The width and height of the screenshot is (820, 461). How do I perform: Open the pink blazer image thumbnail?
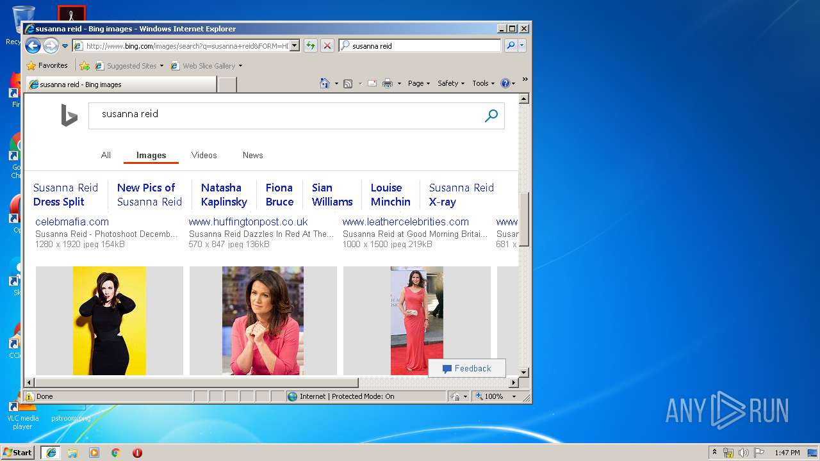click(x=263, y=321)
